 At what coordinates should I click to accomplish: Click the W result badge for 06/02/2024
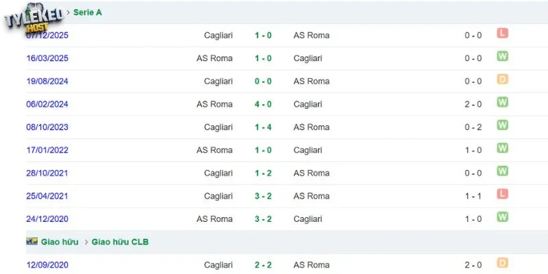(x=502, y=102)
